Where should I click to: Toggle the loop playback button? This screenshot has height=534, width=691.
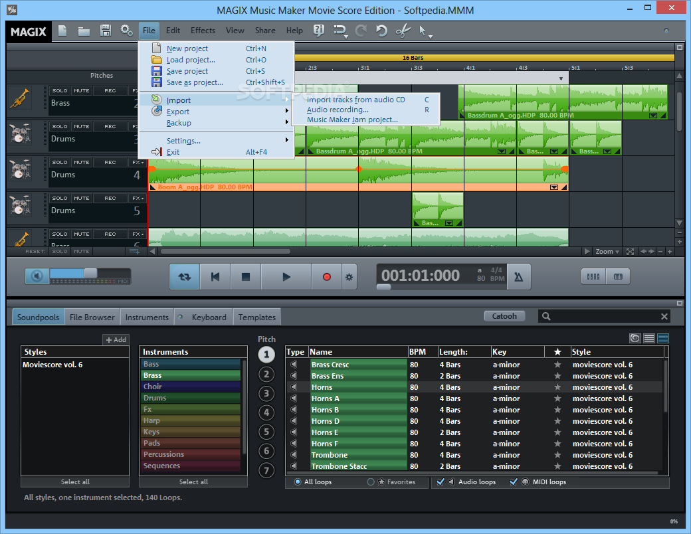point(185,277)
